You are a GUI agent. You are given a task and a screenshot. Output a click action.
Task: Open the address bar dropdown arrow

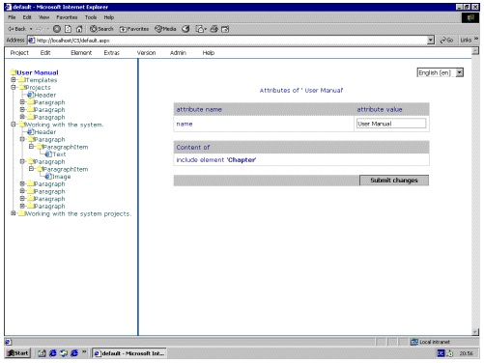pyautogui.click(x=431, y=40)
